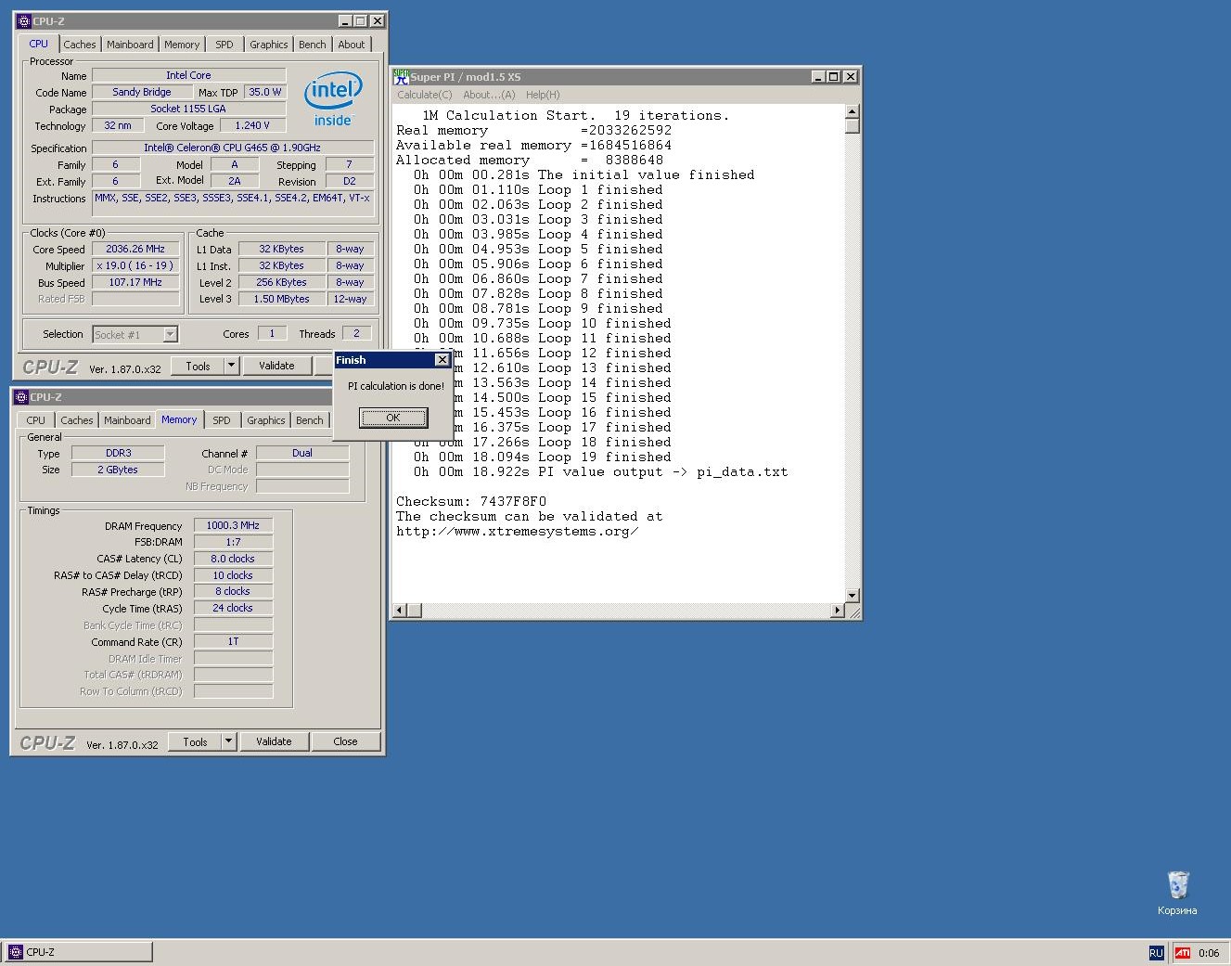Click Specification field Intel Celeron G465
Image resolution: width=1231 pixels, height=966 pixels.
(233, 148)
